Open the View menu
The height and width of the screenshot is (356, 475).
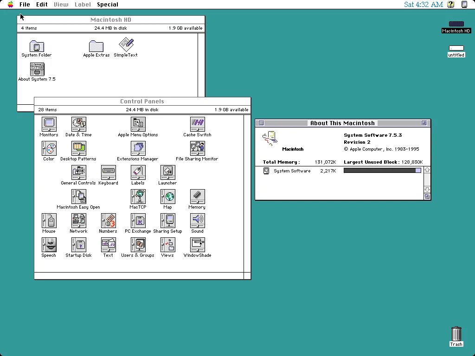(x=61, y=5)
